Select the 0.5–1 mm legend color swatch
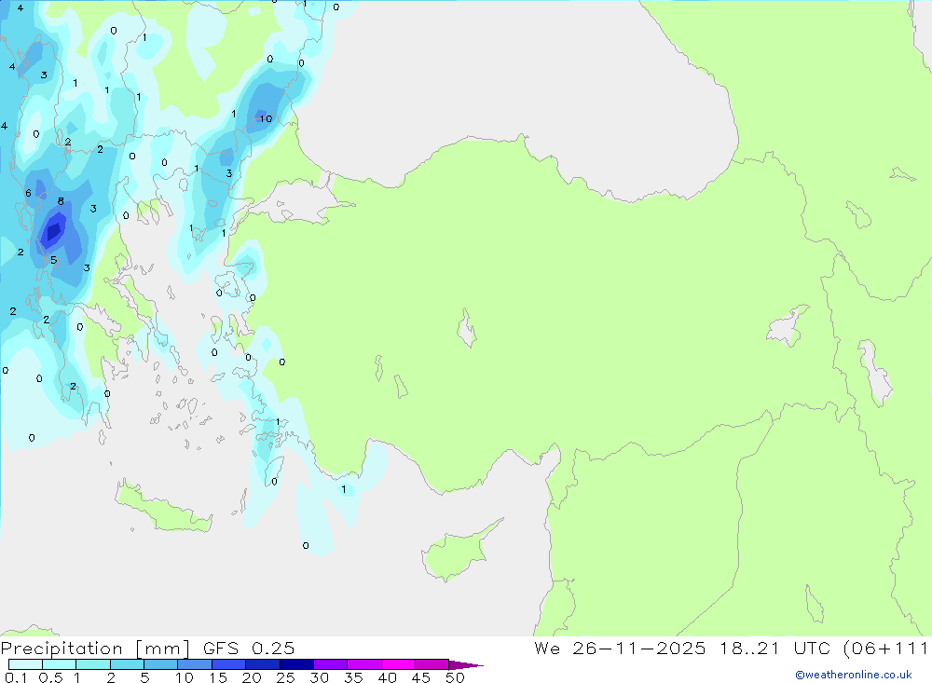This screenshot has width=932, height=683. coord(59,664)
